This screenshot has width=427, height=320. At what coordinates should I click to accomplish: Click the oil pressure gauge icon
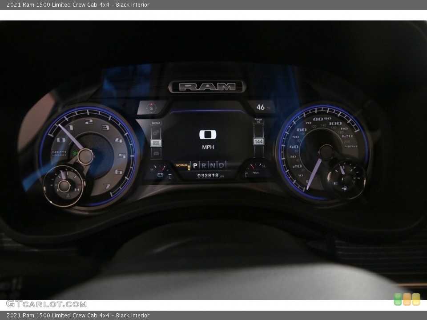point(256,173)
